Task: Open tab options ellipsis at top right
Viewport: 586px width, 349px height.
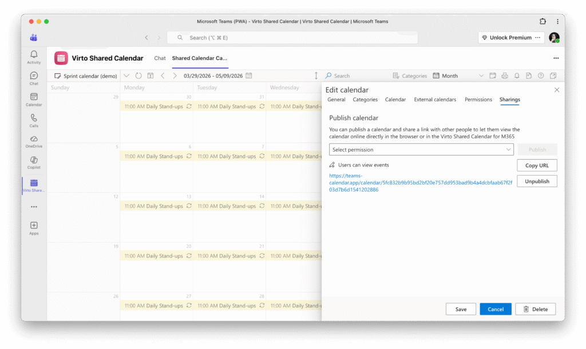Action: pyautogui.click(x=556, y=58)
